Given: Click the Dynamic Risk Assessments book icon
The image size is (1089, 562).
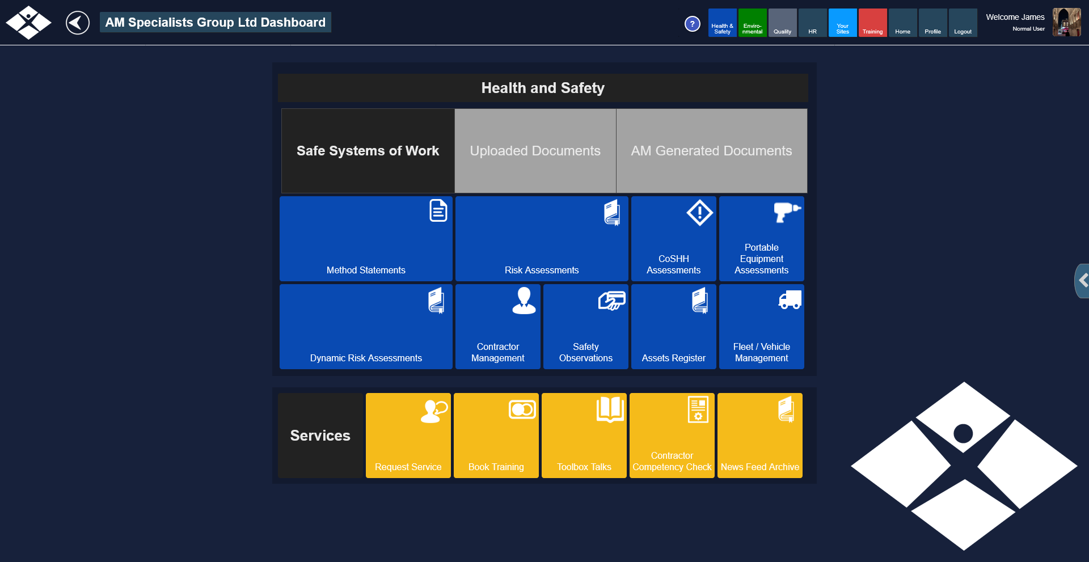Looking at the screenshot, I should point(436,301).
